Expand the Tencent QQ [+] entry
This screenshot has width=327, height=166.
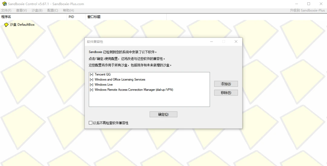(91, 74)
